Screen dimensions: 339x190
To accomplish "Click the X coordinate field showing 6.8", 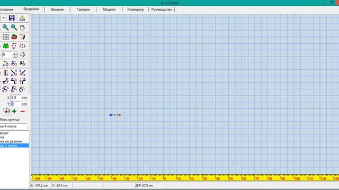I will tap(16, 98).
